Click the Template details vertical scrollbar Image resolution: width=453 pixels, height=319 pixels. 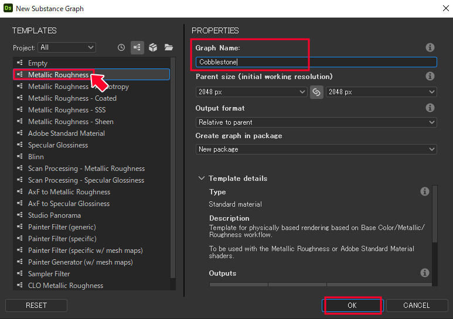[434, 214]
